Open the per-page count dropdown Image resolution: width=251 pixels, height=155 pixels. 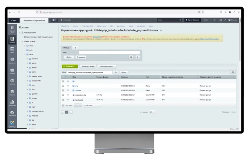click(152, 112)
